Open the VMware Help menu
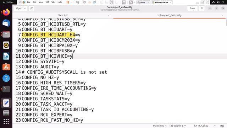227x128 pixels. click(60, 2)
